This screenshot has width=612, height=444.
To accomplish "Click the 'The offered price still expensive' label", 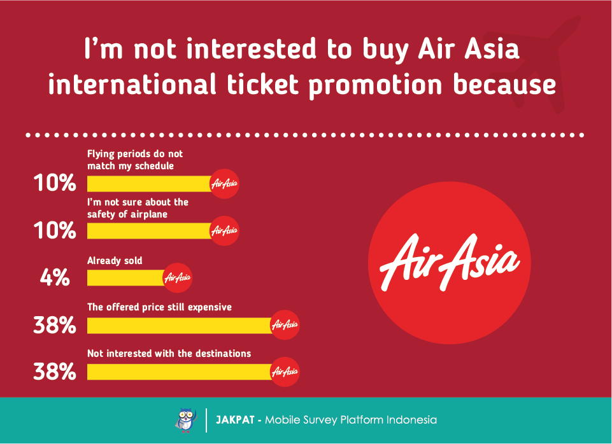I will (x=159, y=307).
